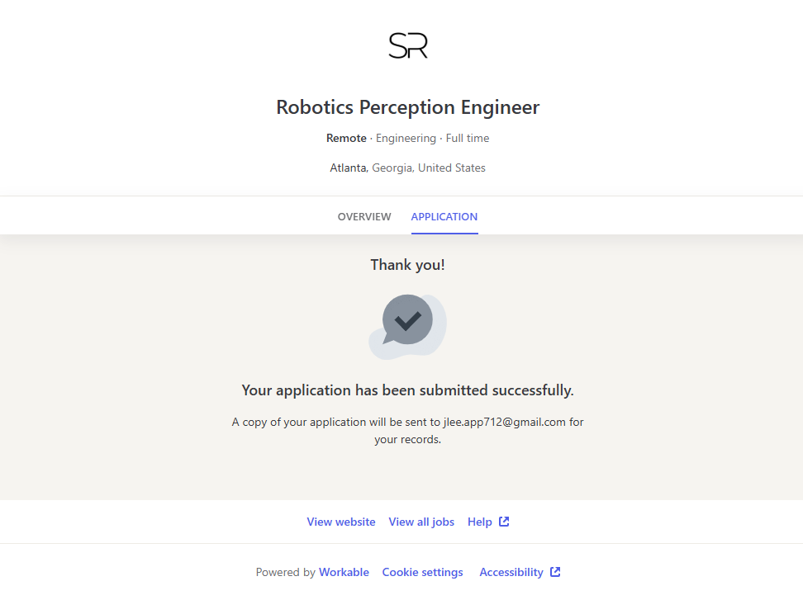Screen dimensions: 803x600
Task: Go to View all jobs
Action: click(421, 522)
